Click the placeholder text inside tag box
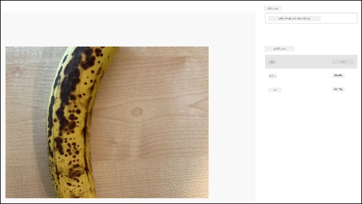This screenshot has height=204, width=362. click(294, 18)
